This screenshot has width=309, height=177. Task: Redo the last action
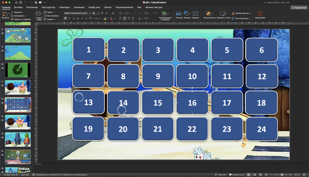[31, 2]
